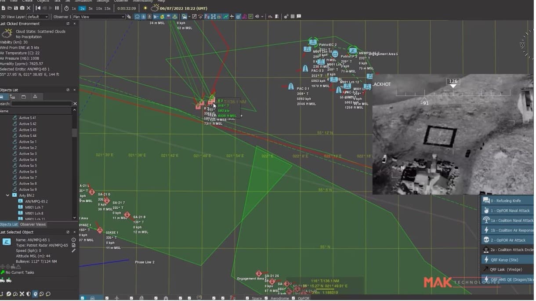
Task: Click the stopwatch time icon
Action: [x=66, y=8]
